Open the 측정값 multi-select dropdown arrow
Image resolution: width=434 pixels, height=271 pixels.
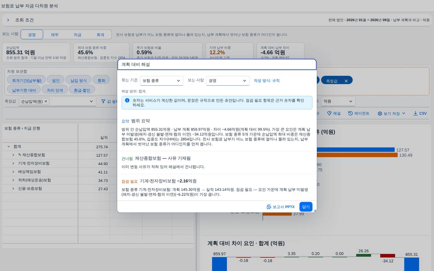point(92,102)
